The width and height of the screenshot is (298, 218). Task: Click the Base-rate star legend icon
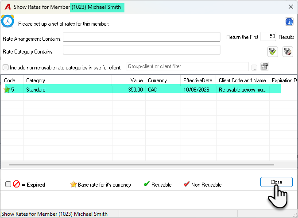coord(74,184)
